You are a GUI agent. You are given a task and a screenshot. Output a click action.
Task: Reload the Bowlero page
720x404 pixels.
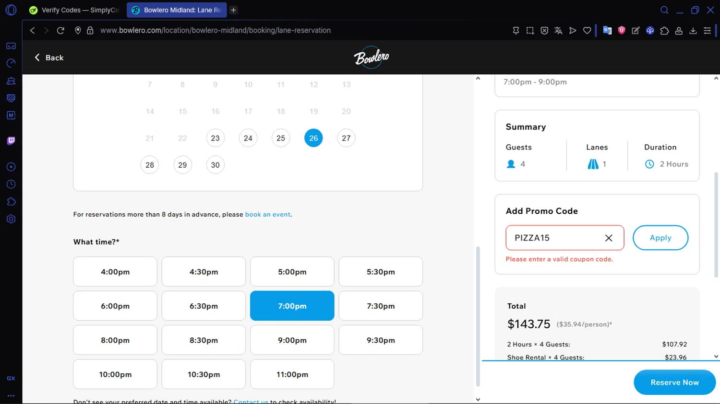(60, 30)
